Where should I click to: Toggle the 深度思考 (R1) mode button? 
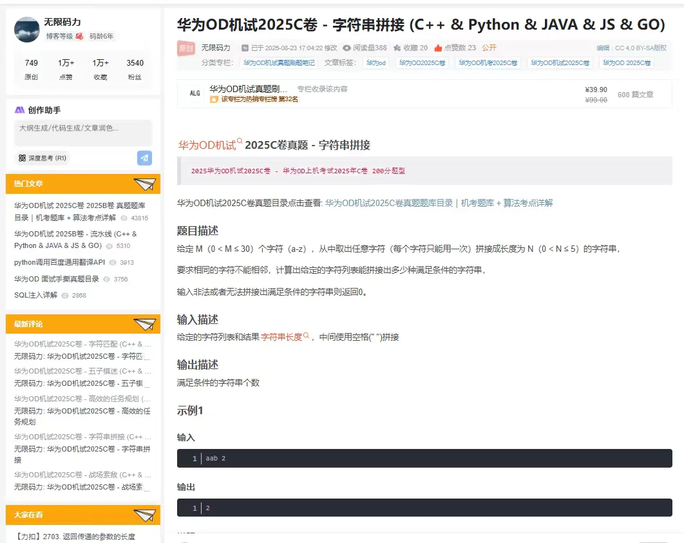tap(42, 158)
